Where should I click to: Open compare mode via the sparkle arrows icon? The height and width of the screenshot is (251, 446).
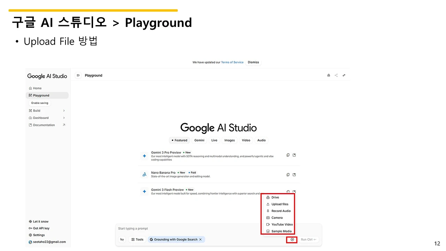click(x=344, y=75)
